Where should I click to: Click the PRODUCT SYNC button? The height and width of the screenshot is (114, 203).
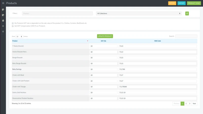(x=194, y=3)
